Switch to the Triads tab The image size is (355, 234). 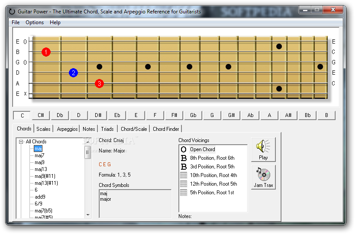(107, 129)
